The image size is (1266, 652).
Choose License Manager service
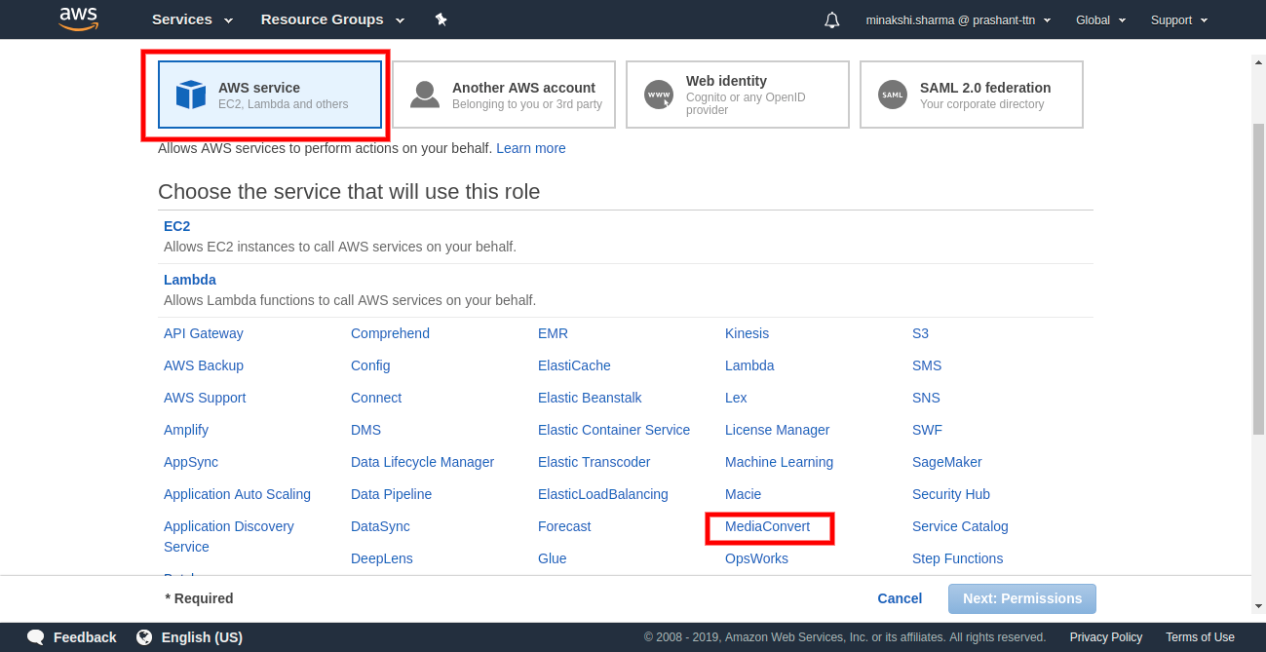click(777, 430)
